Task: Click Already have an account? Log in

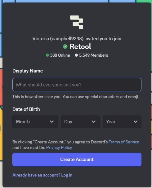Action: 42,175
